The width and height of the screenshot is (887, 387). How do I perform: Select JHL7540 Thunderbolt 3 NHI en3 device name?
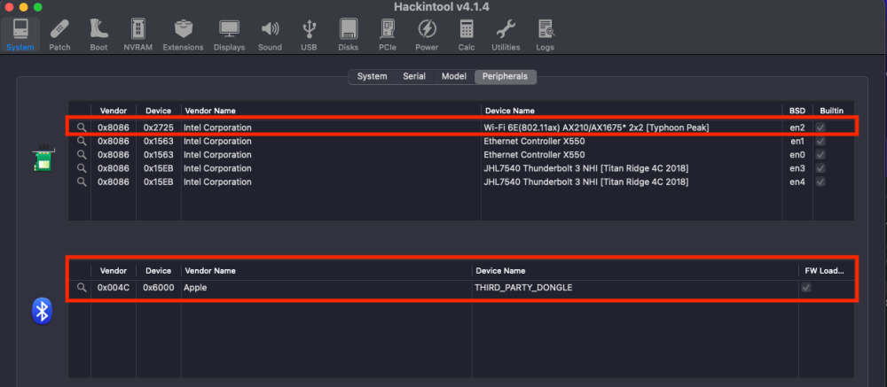(x=586, y=168)
